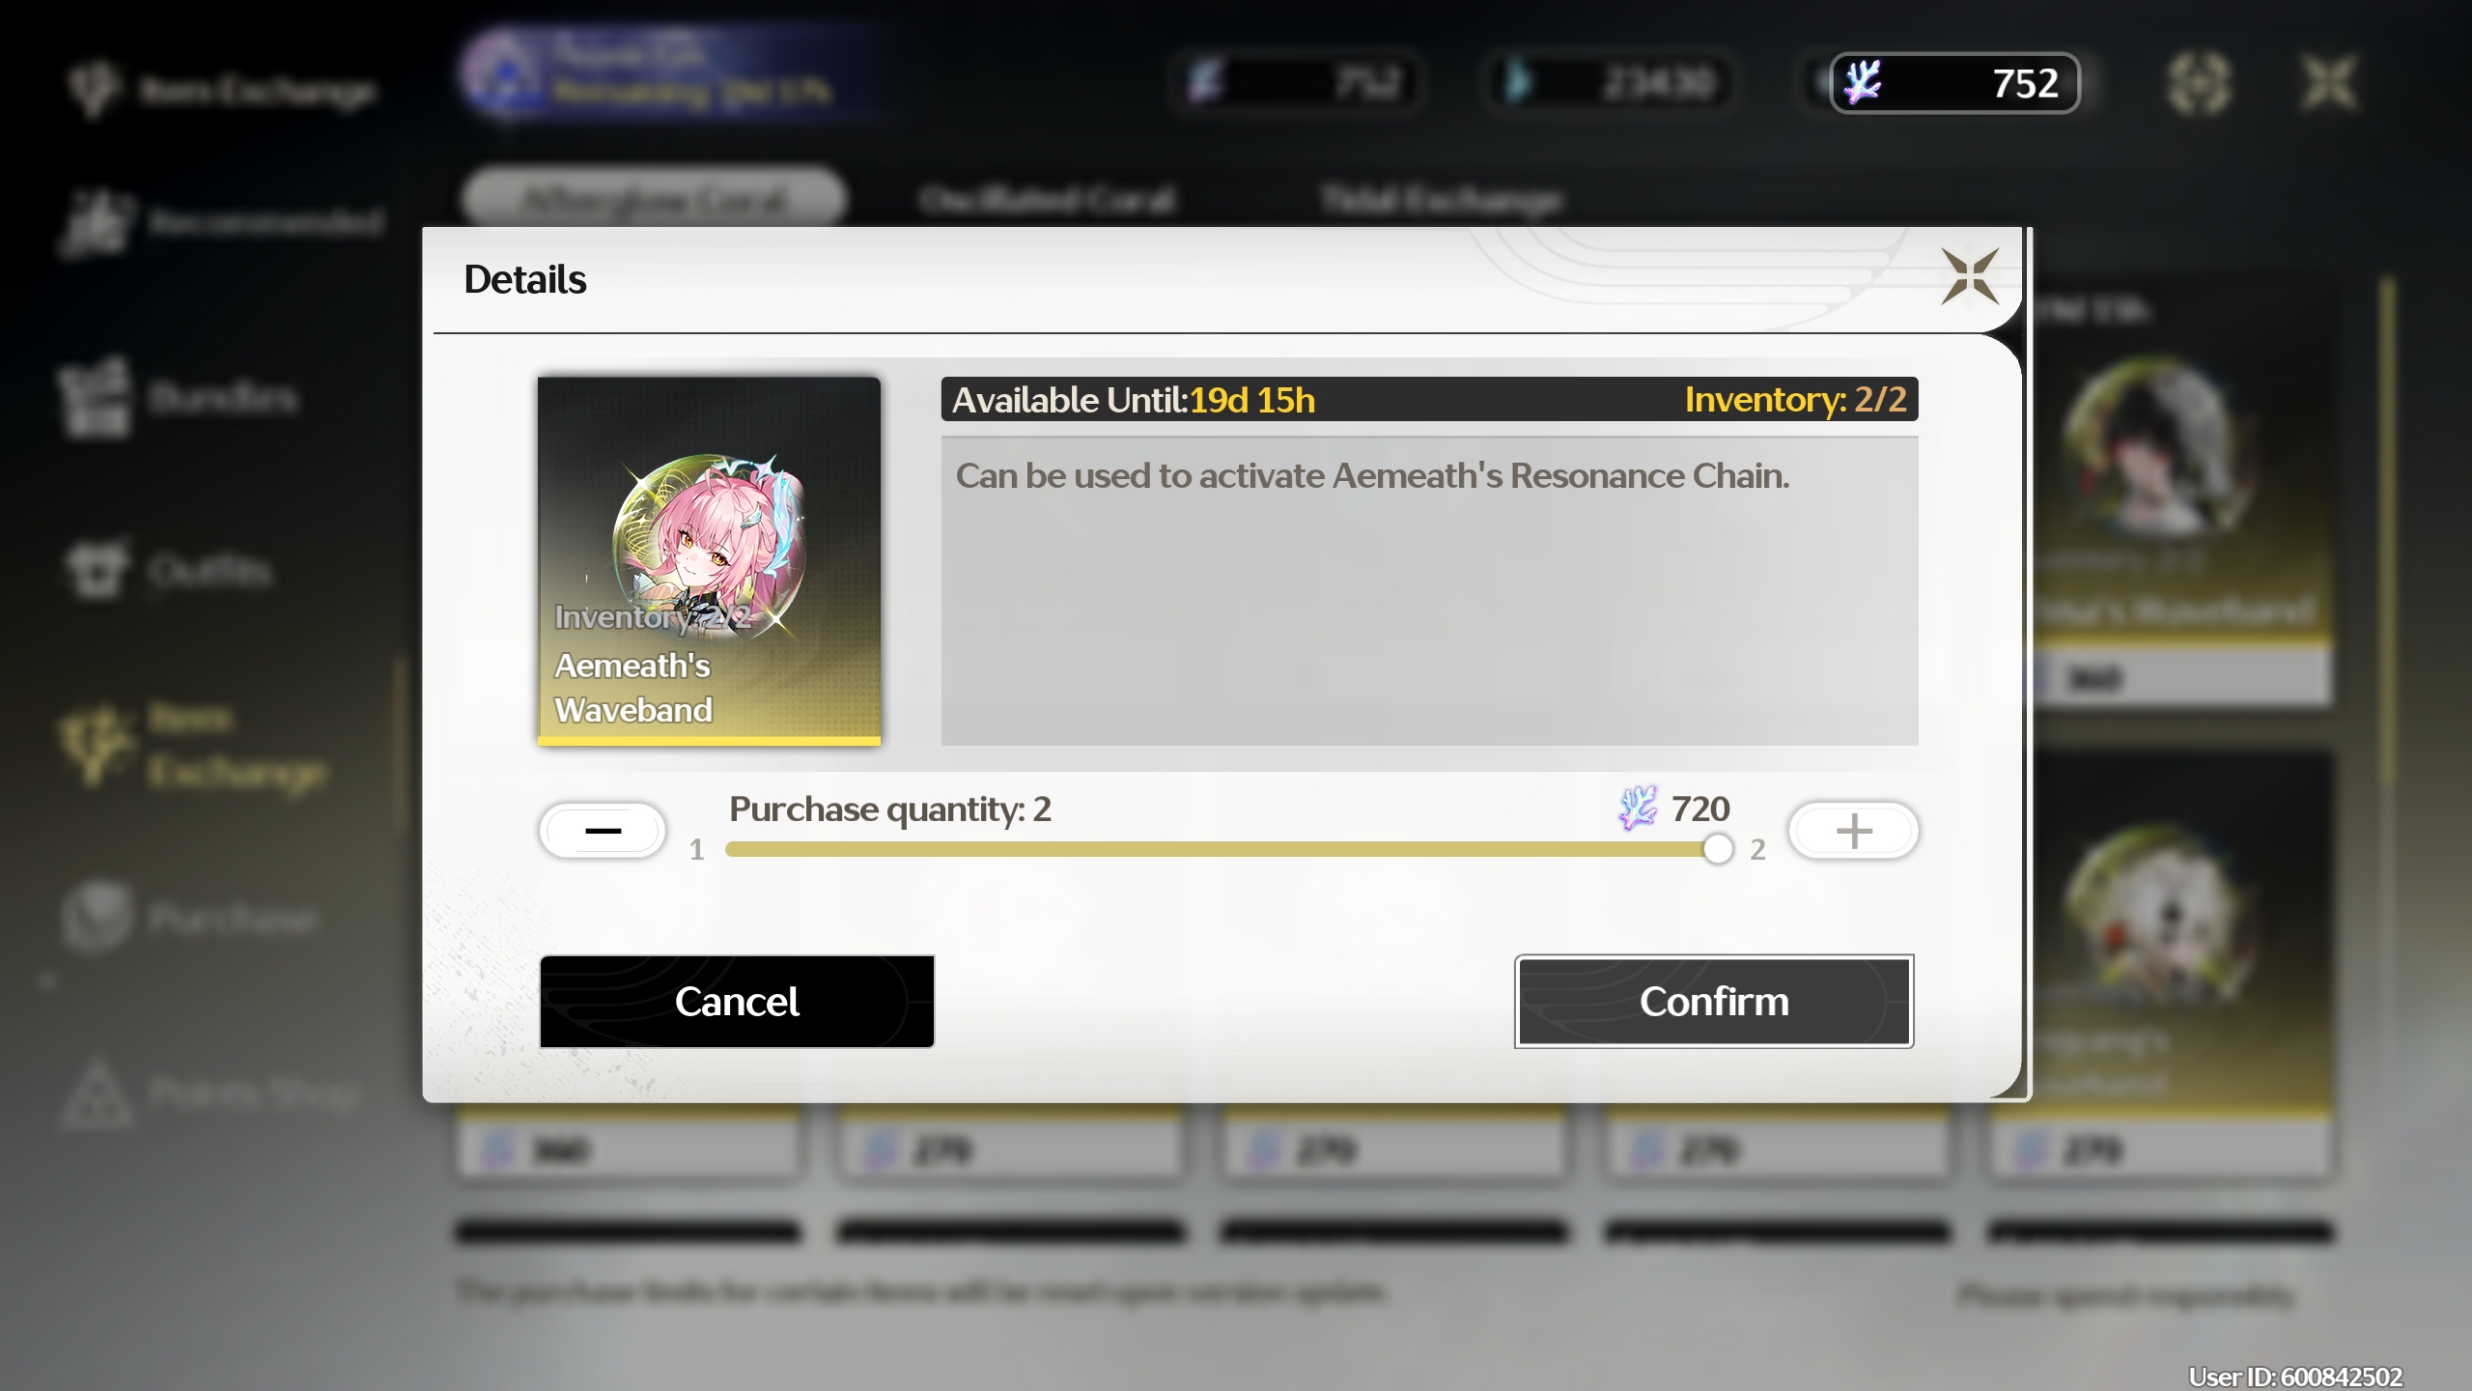This screenshot has width=2472, height=1391.
Task: Click the coral cost icon next to 720
Action: point(1638,809)
